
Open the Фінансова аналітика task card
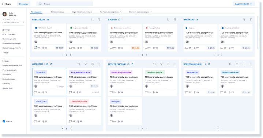click(125, 38)
